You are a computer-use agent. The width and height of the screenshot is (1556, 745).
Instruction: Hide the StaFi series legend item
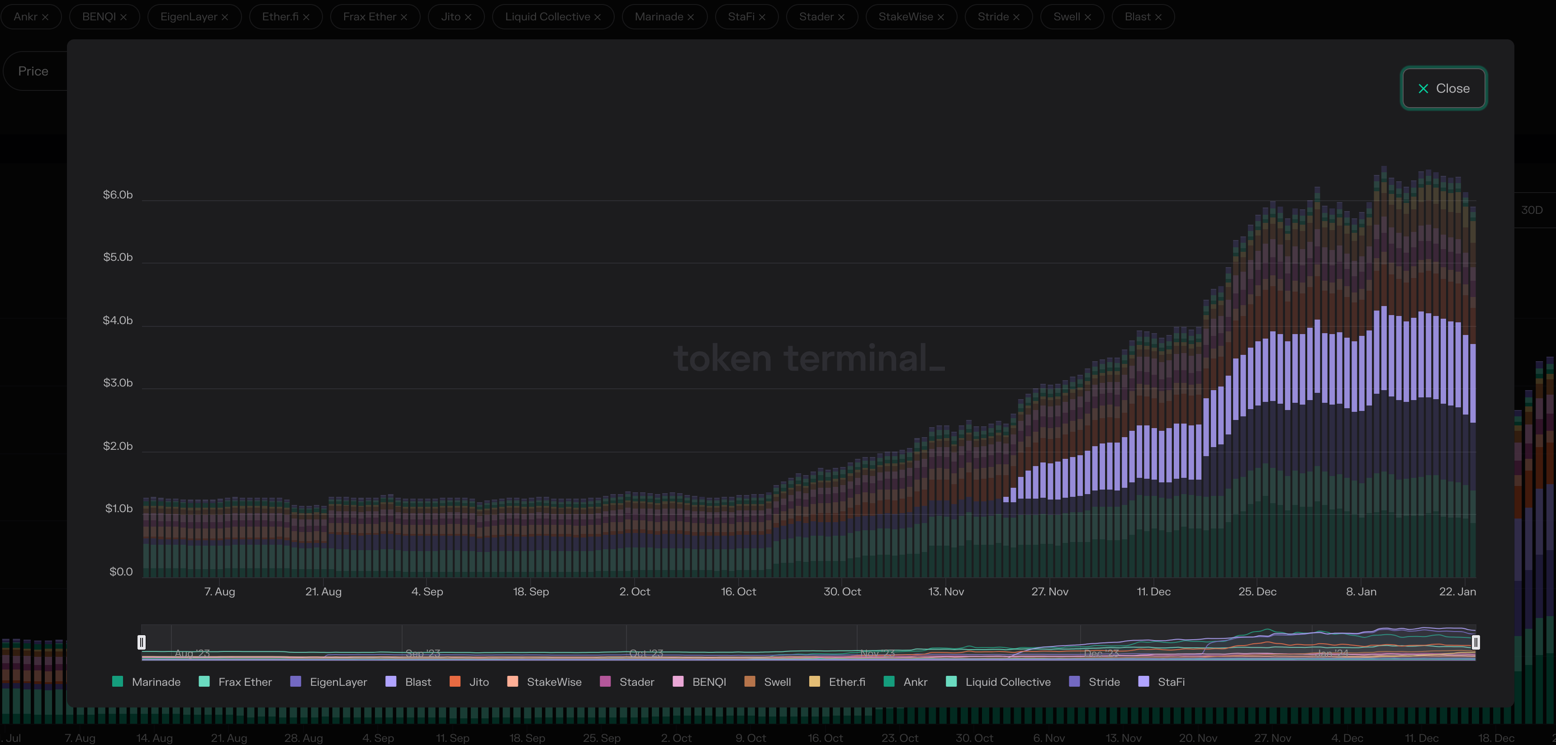pos(1171,682)
